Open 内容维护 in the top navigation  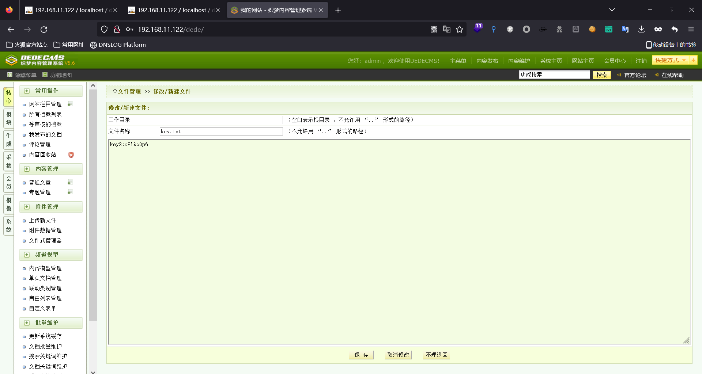pyautogui.click(x=519, y=61)
